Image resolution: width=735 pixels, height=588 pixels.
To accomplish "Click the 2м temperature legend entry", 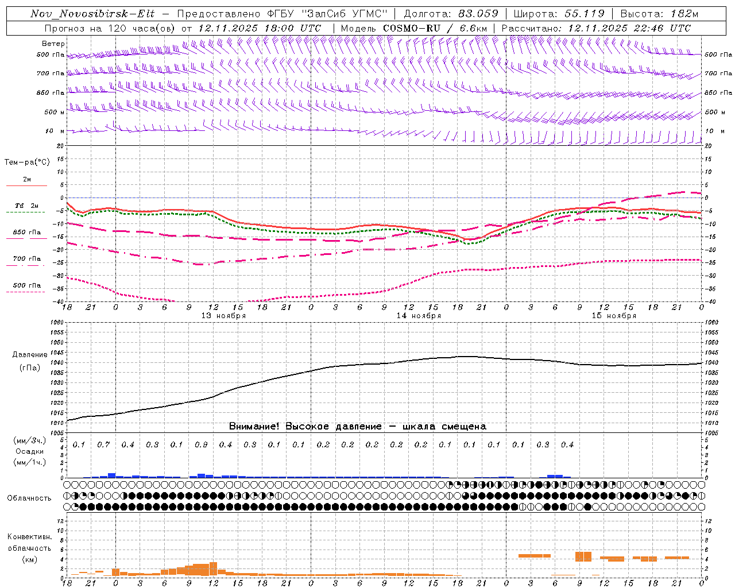I will tap(26, 180).
